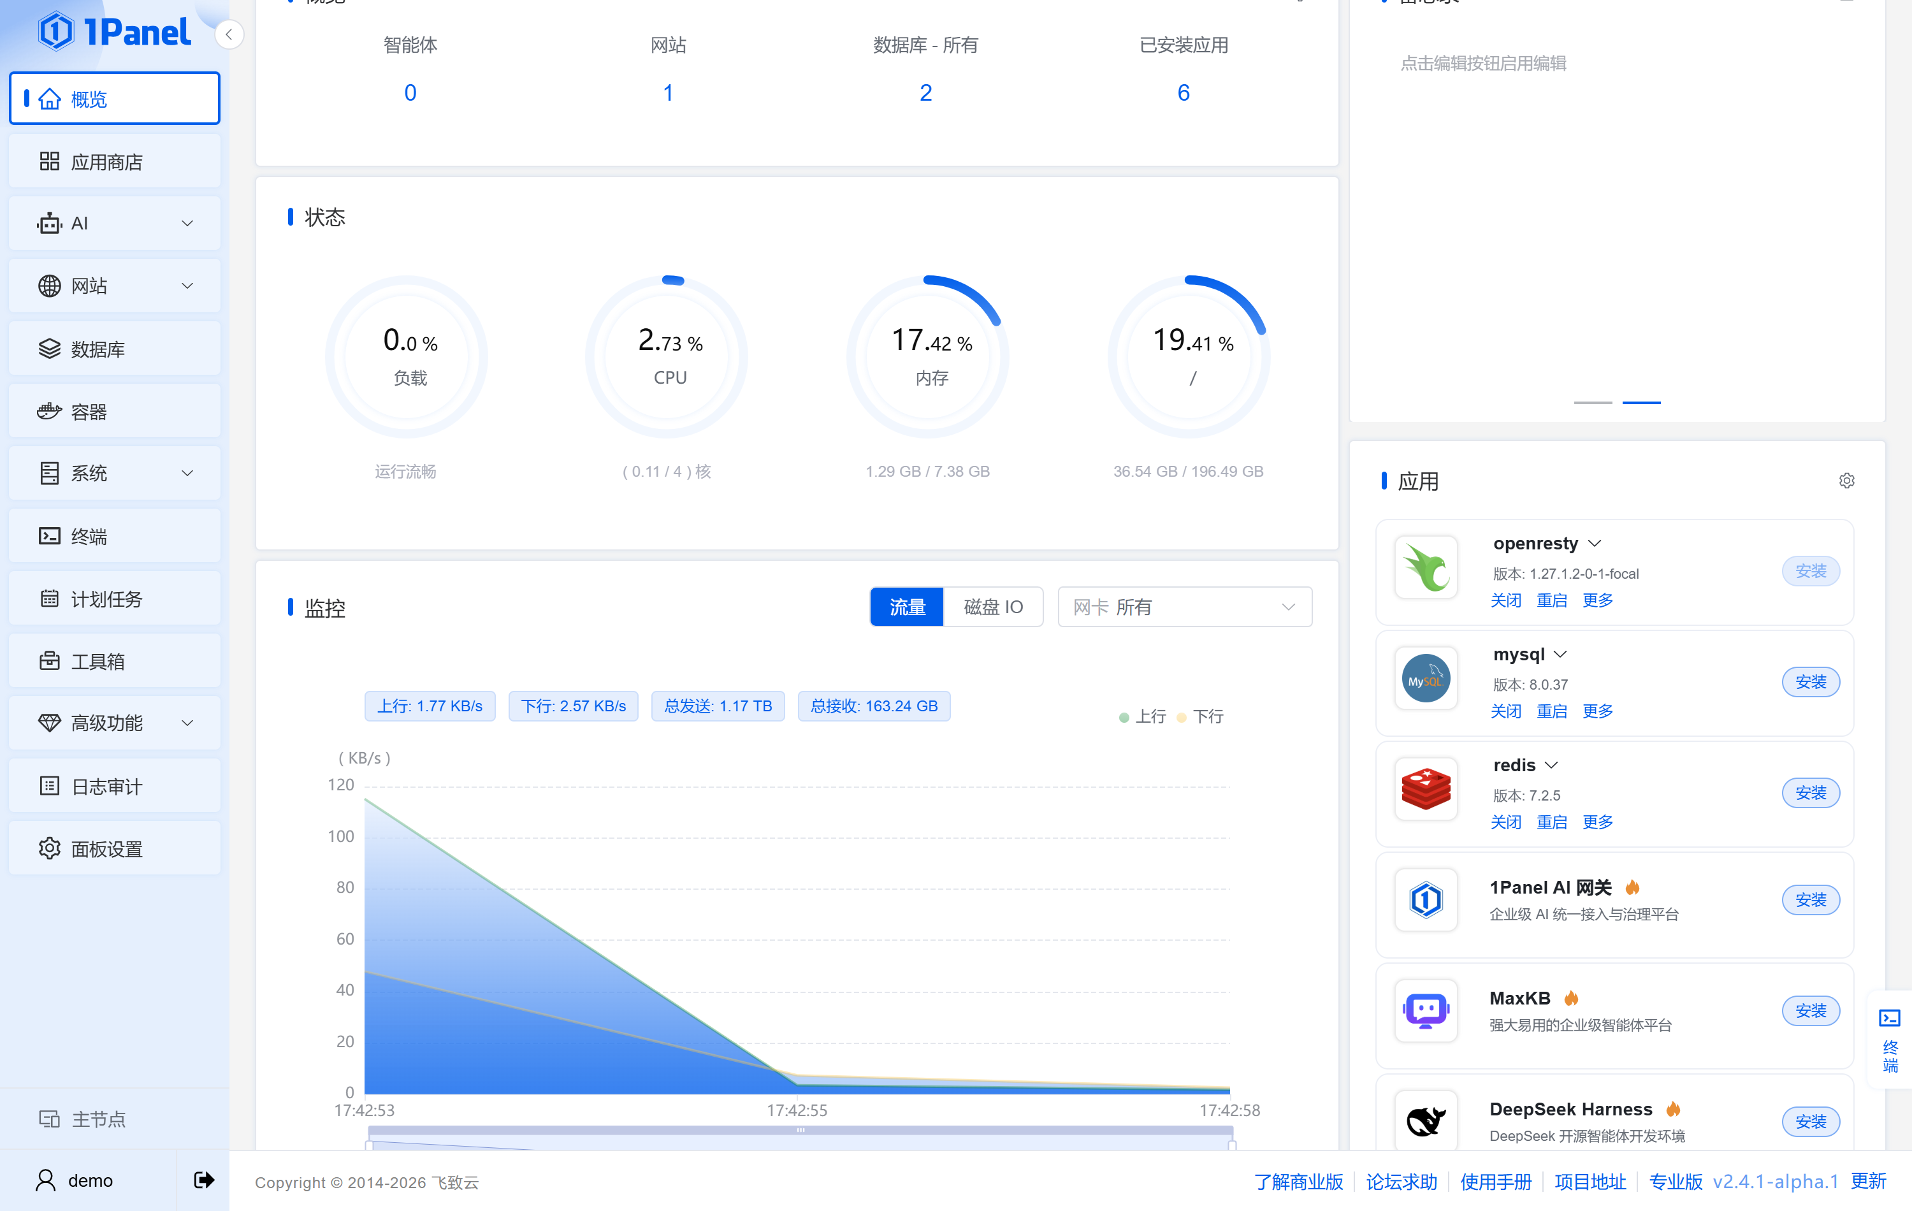
Task: Expand the redis version chevron
Action: tap(1551, 765)
